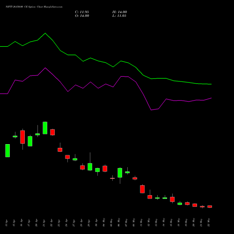Click the green candle above 17 Apr
Screen dimensions: 234x234
pyautogui.click(x=30, y=141)
